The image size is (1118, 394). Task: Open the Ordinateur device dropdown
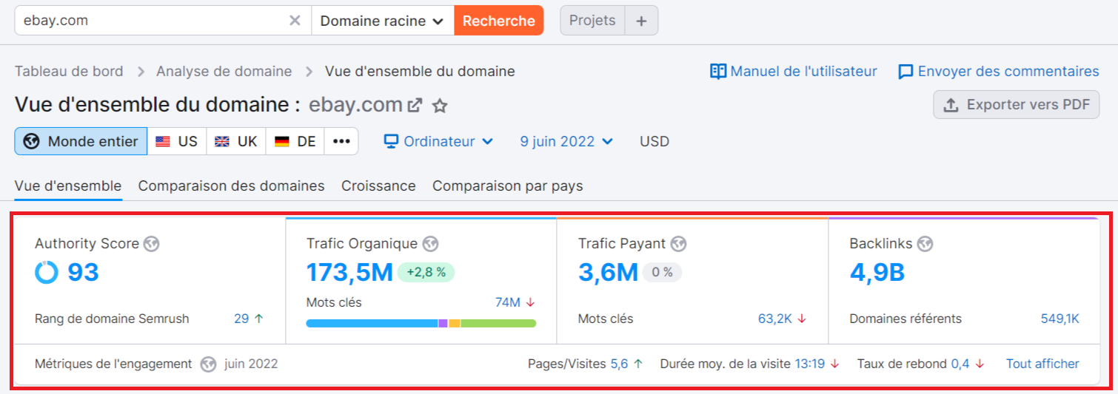coord(438,141)
